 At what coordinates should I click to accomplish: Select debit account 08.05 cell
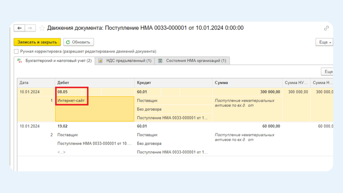tap(69, 92)
